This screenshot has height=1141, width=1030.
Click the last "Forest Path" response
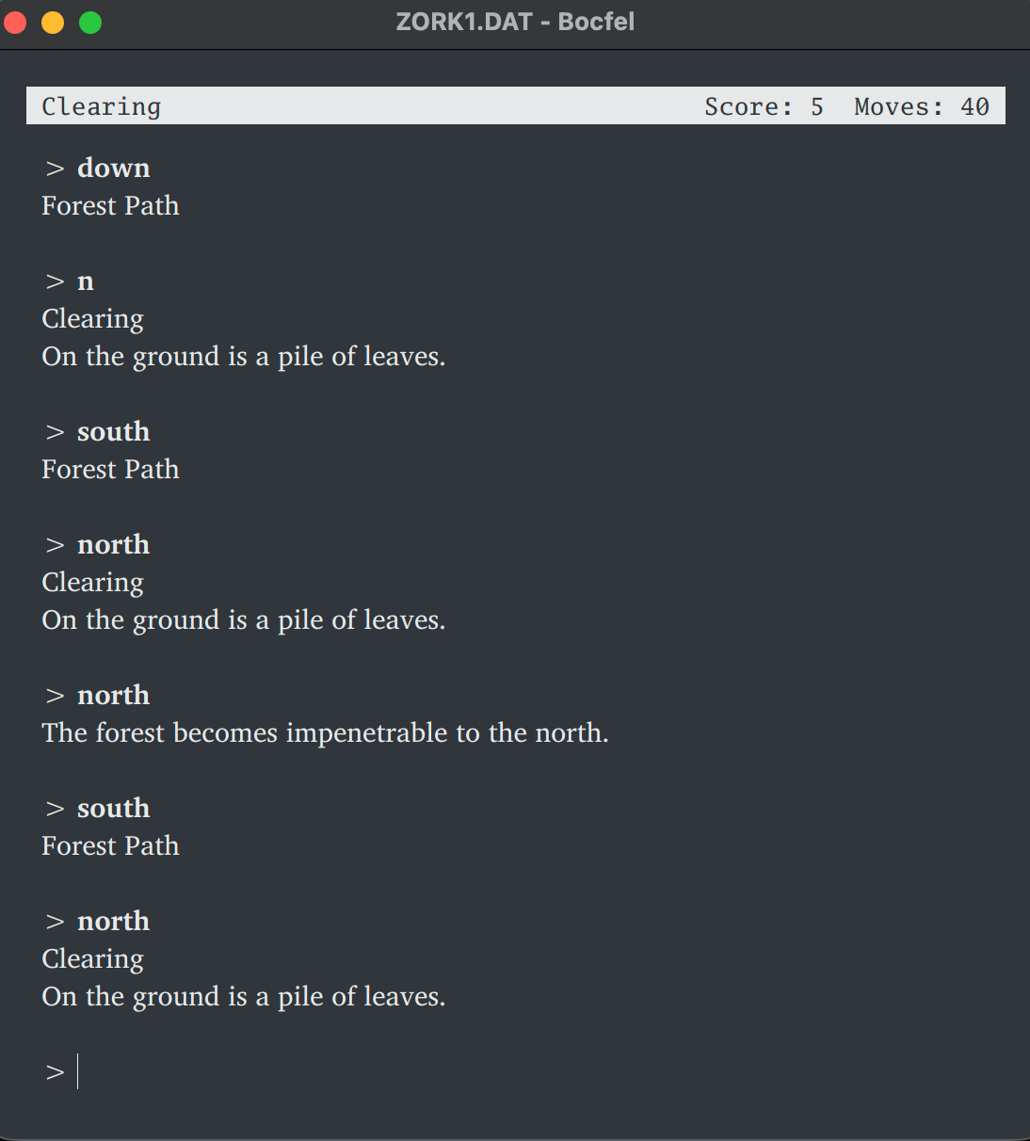point(110,845)
